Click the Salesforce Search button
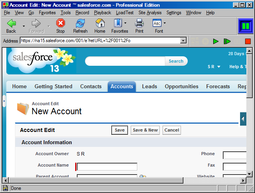This screenshot has width=255, height=193. pos(176,61)
